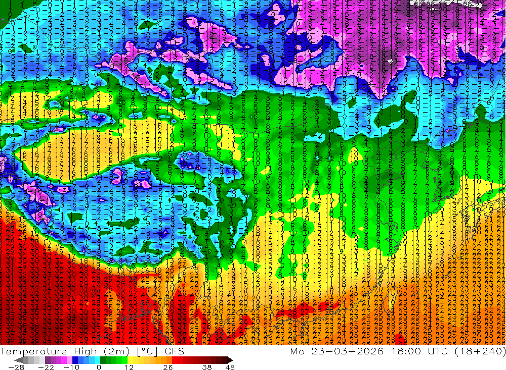Pick the cyan swatch just left of 0
The height and width of the screenshot is (370, 506).
97,360
